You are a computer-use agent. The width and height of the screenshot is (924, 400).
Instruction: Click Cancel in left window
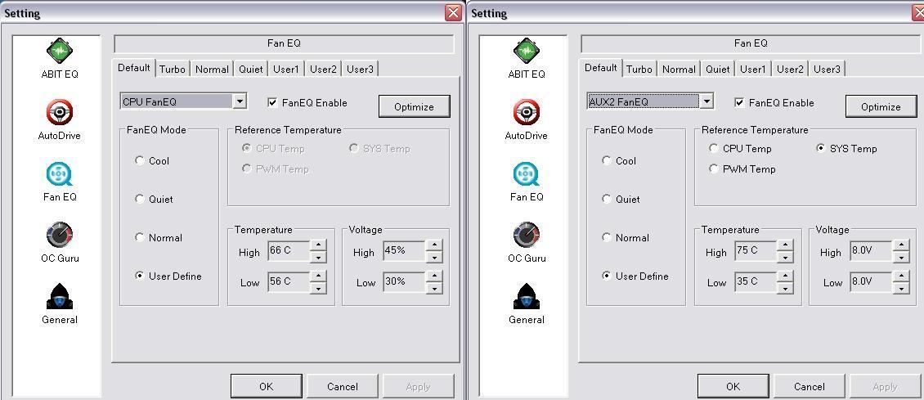[x=343, y=386]
